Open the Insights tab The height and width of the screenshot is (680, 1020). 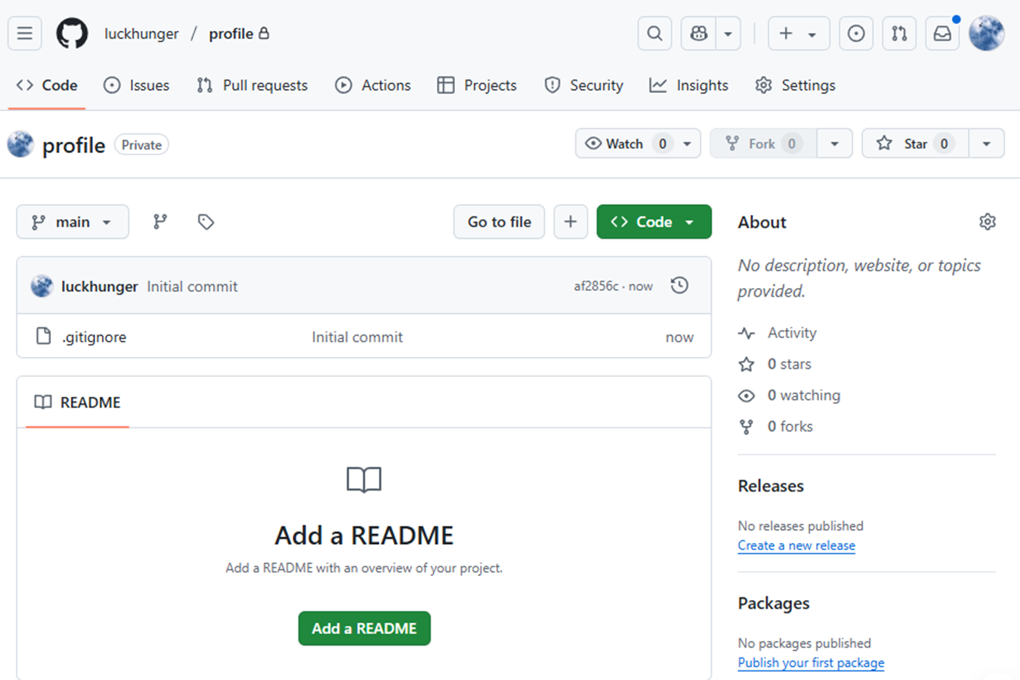click(689, 85)
